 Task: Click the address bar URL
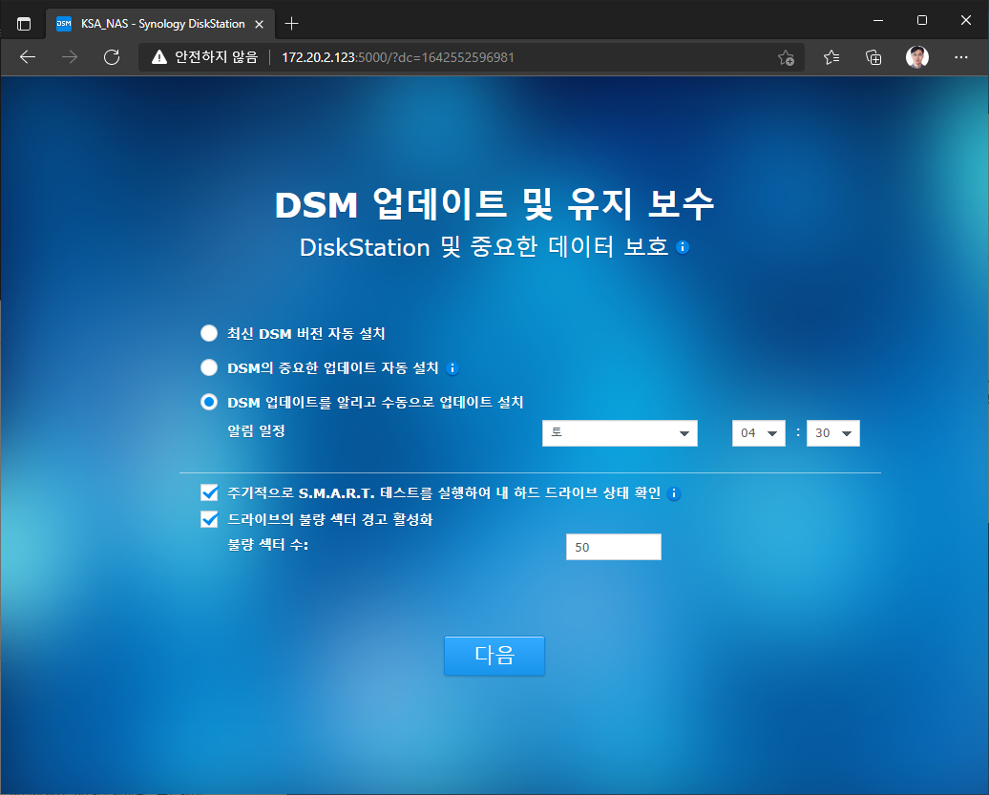tap(397, 57)
